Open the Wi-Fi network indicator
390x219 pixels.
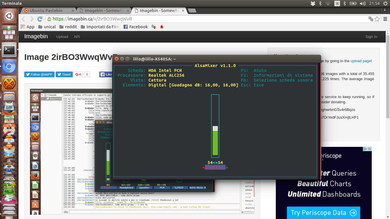click(328, 3)
